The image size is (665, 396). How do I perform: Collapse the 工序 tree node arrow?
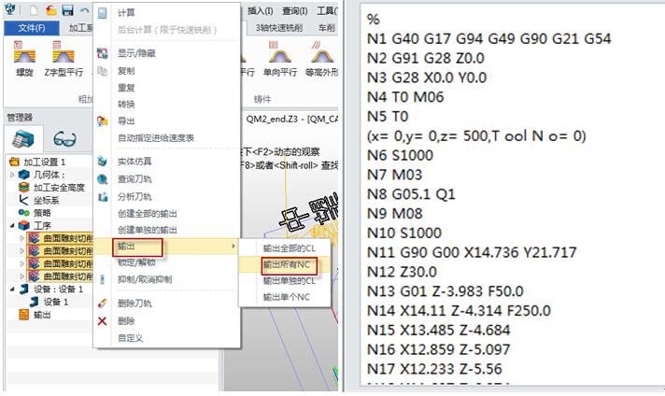[12, 226]
